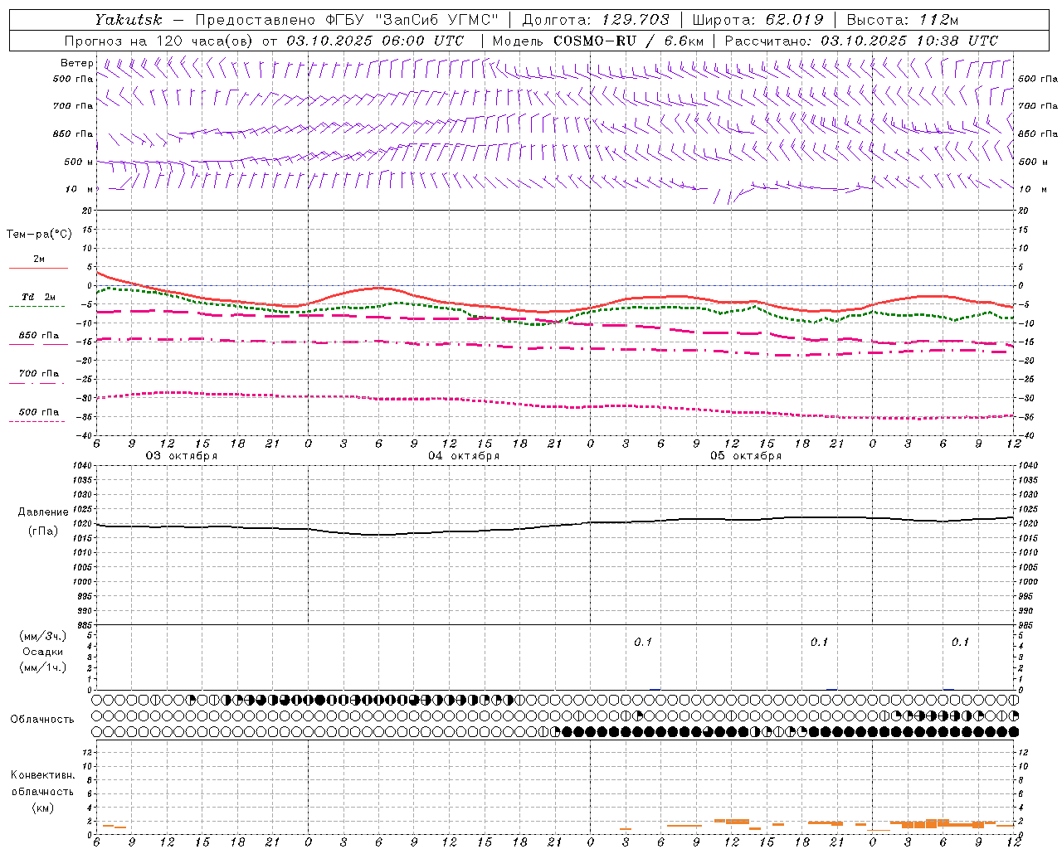Click the "(мм/3ч.)" precipitation unit label

(x=43, y=636)
